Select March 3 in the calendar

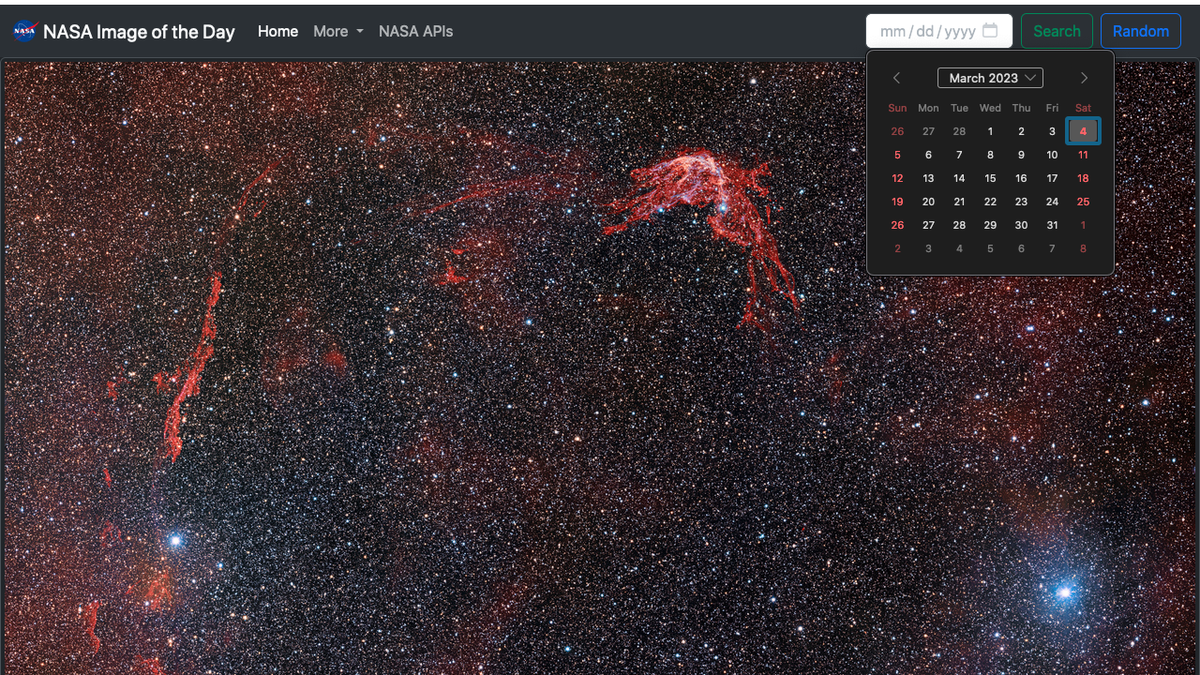1052,131
